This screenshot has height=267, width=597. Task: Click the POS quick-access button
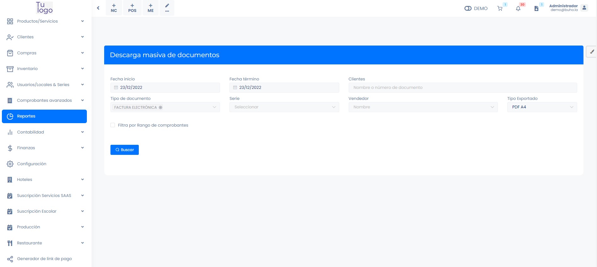pyautogui.click(x=132, y=8)
